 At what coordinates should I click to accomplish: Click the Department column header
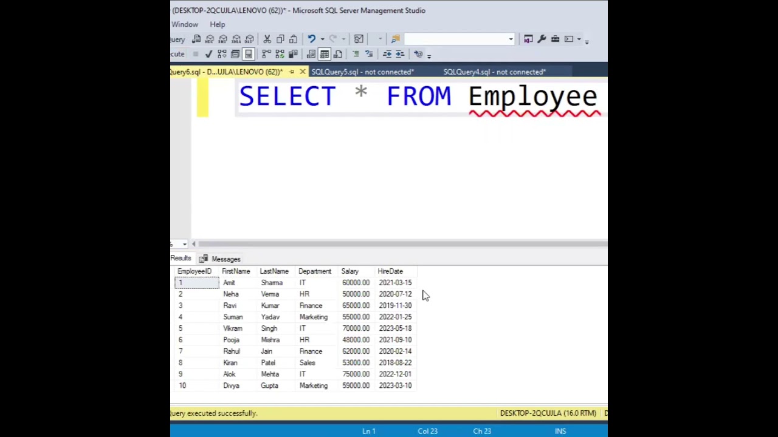click(315, 271)
